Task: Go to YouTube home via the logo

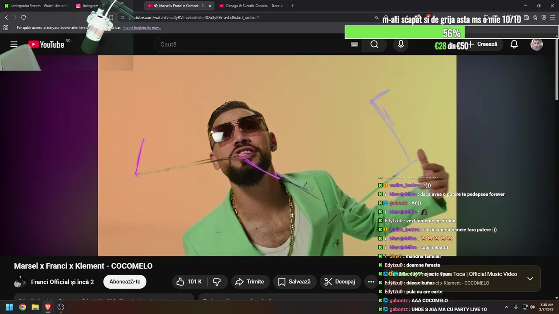Action: (x=46, y=44)
